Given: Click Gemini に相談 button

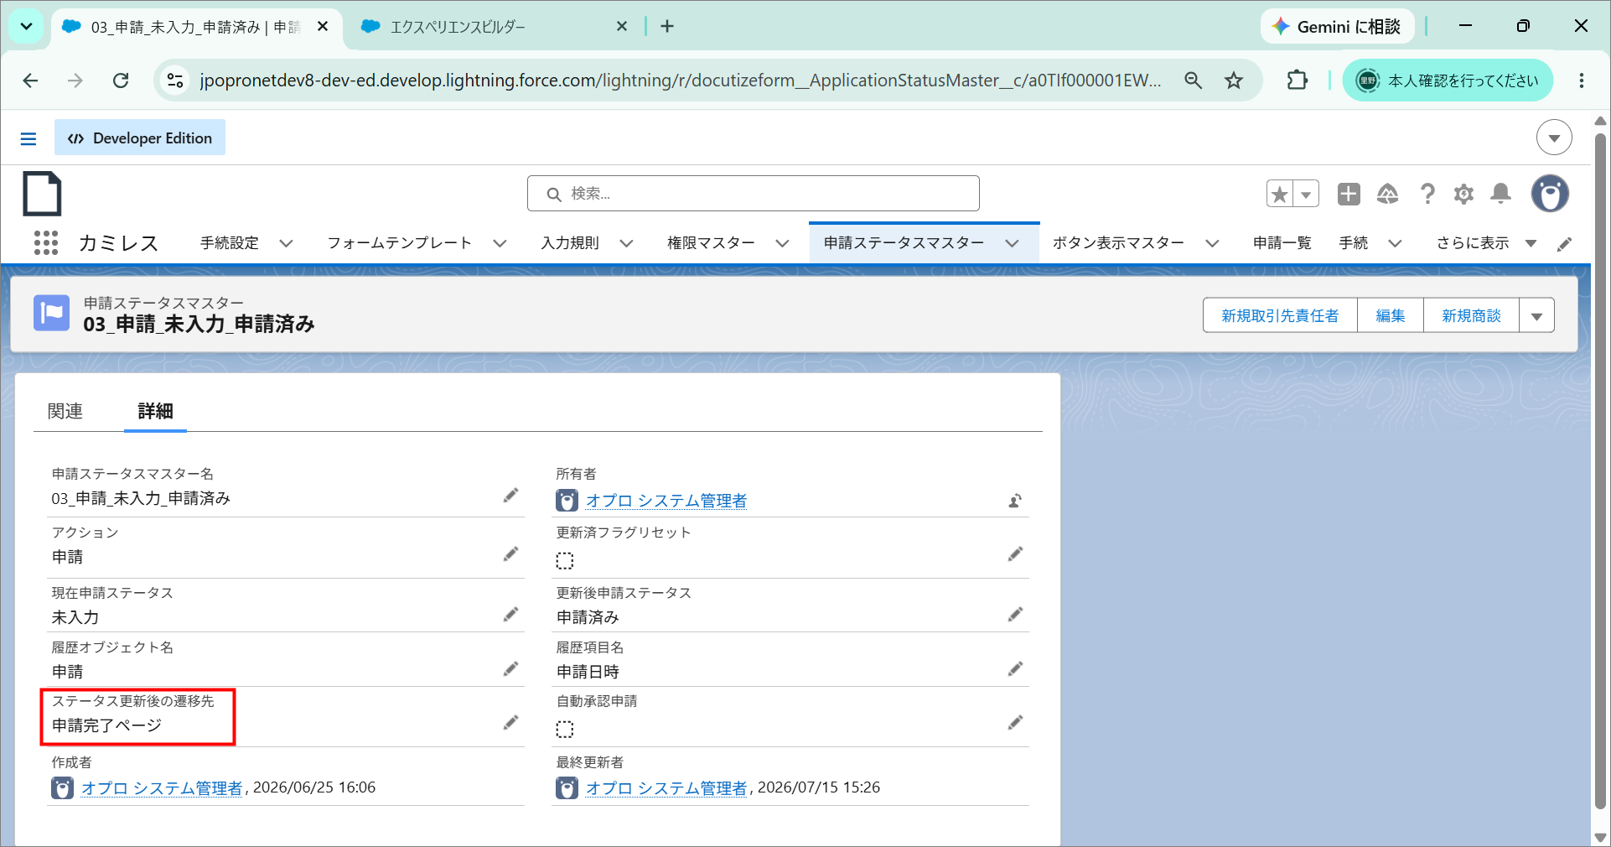Looking at the screenshot, I should [x=1337, y=27].
